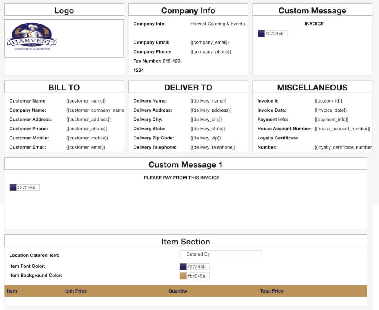Click the {{customer_name}} placeholder

[x=86, y=101]
